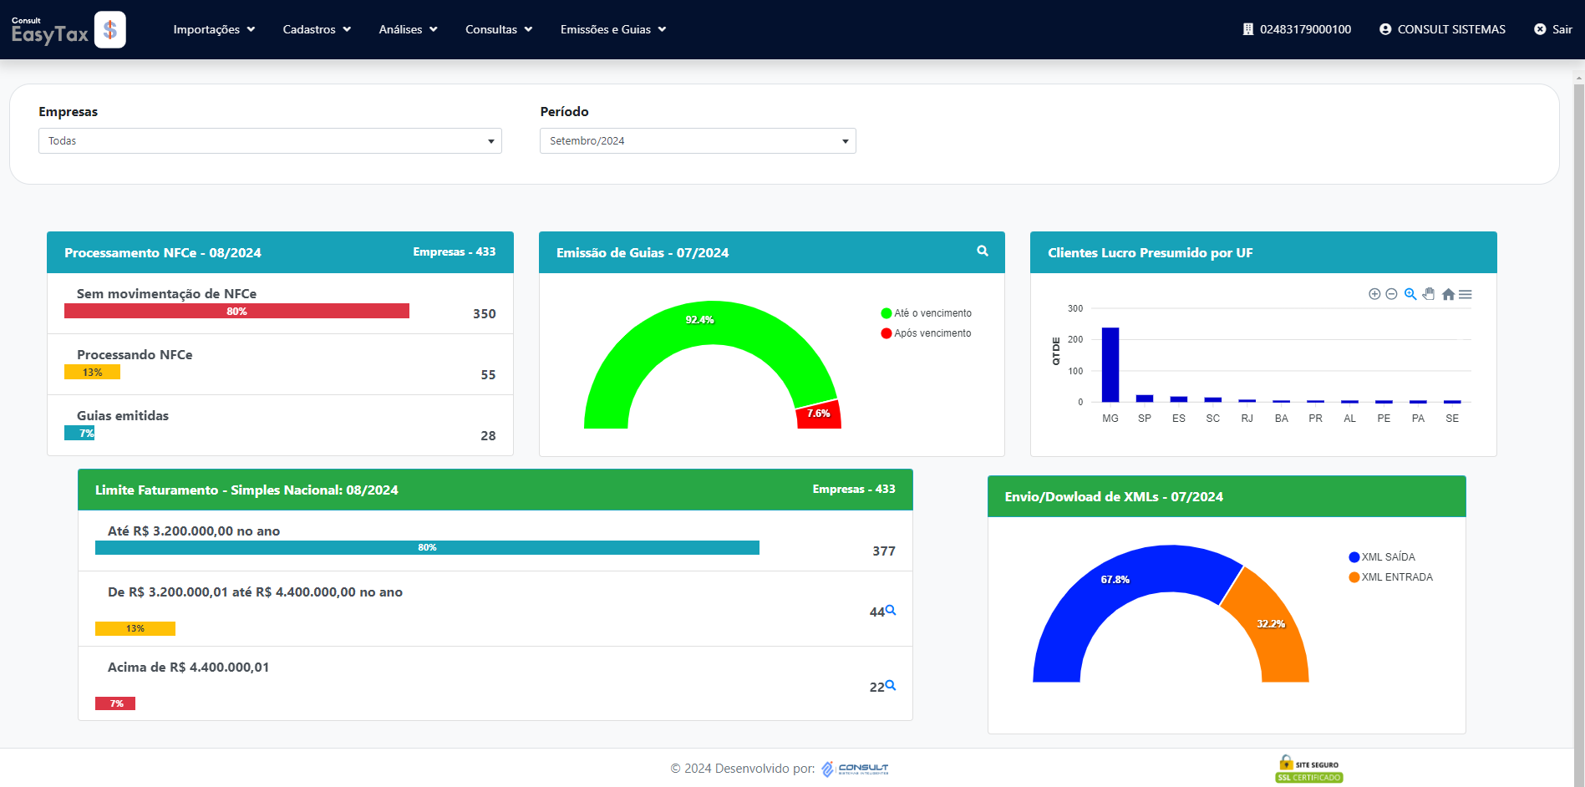The height and width of the screenshot is (787, 1585).
Task: Toggle the XML ENTRADA legend marker
Action: (1354, 577)
